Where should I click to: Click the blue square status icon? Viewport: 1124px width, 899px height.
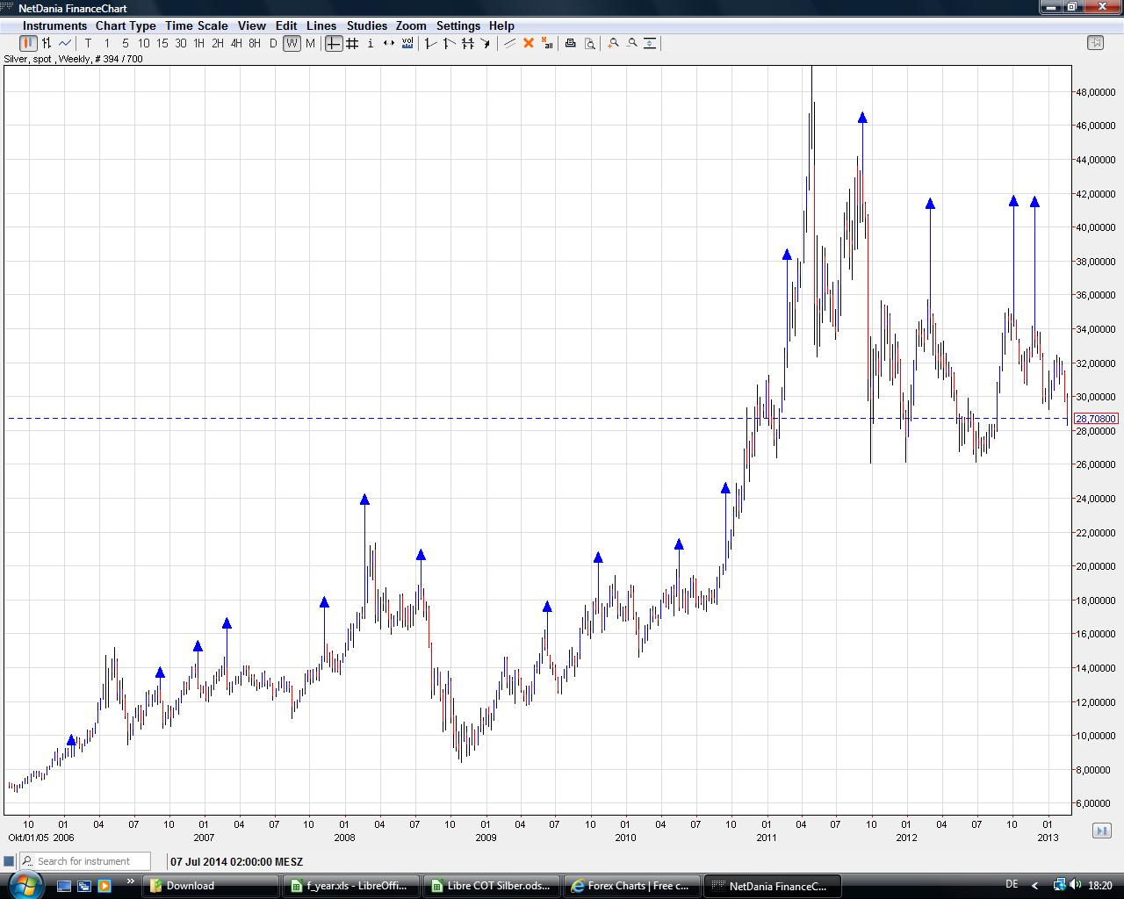(x=9, y=861)
